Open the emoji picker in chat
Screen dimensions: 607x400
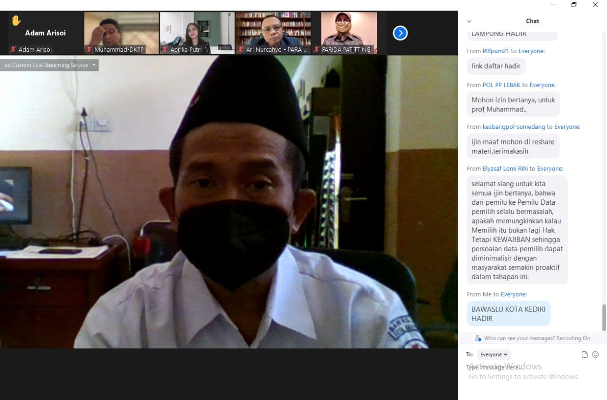click(x=596, y=355)
